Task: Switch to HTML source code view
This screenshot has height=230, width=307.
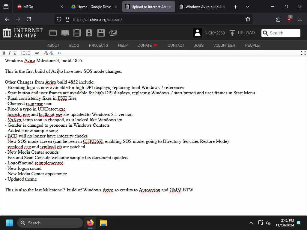Action: pyautogui.click(x=59, y=53)
